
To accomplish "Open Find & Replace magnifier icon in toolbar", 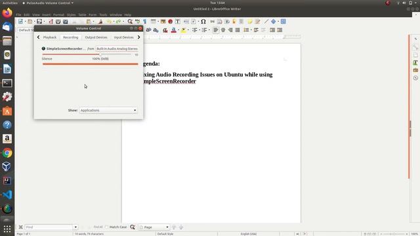I will click(130, 22).
